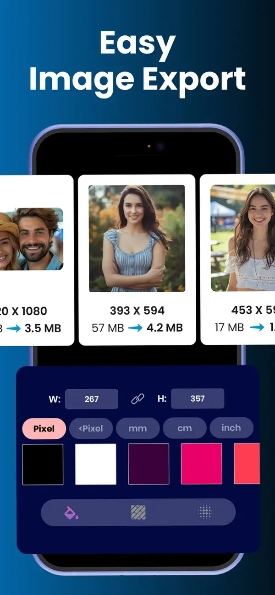Click the W: label
The width and height of the screenshot is (275, 595).
coord(55,399)
